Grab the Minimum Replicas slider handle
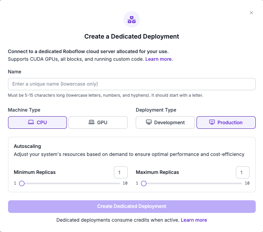 [x=22, y=183]
